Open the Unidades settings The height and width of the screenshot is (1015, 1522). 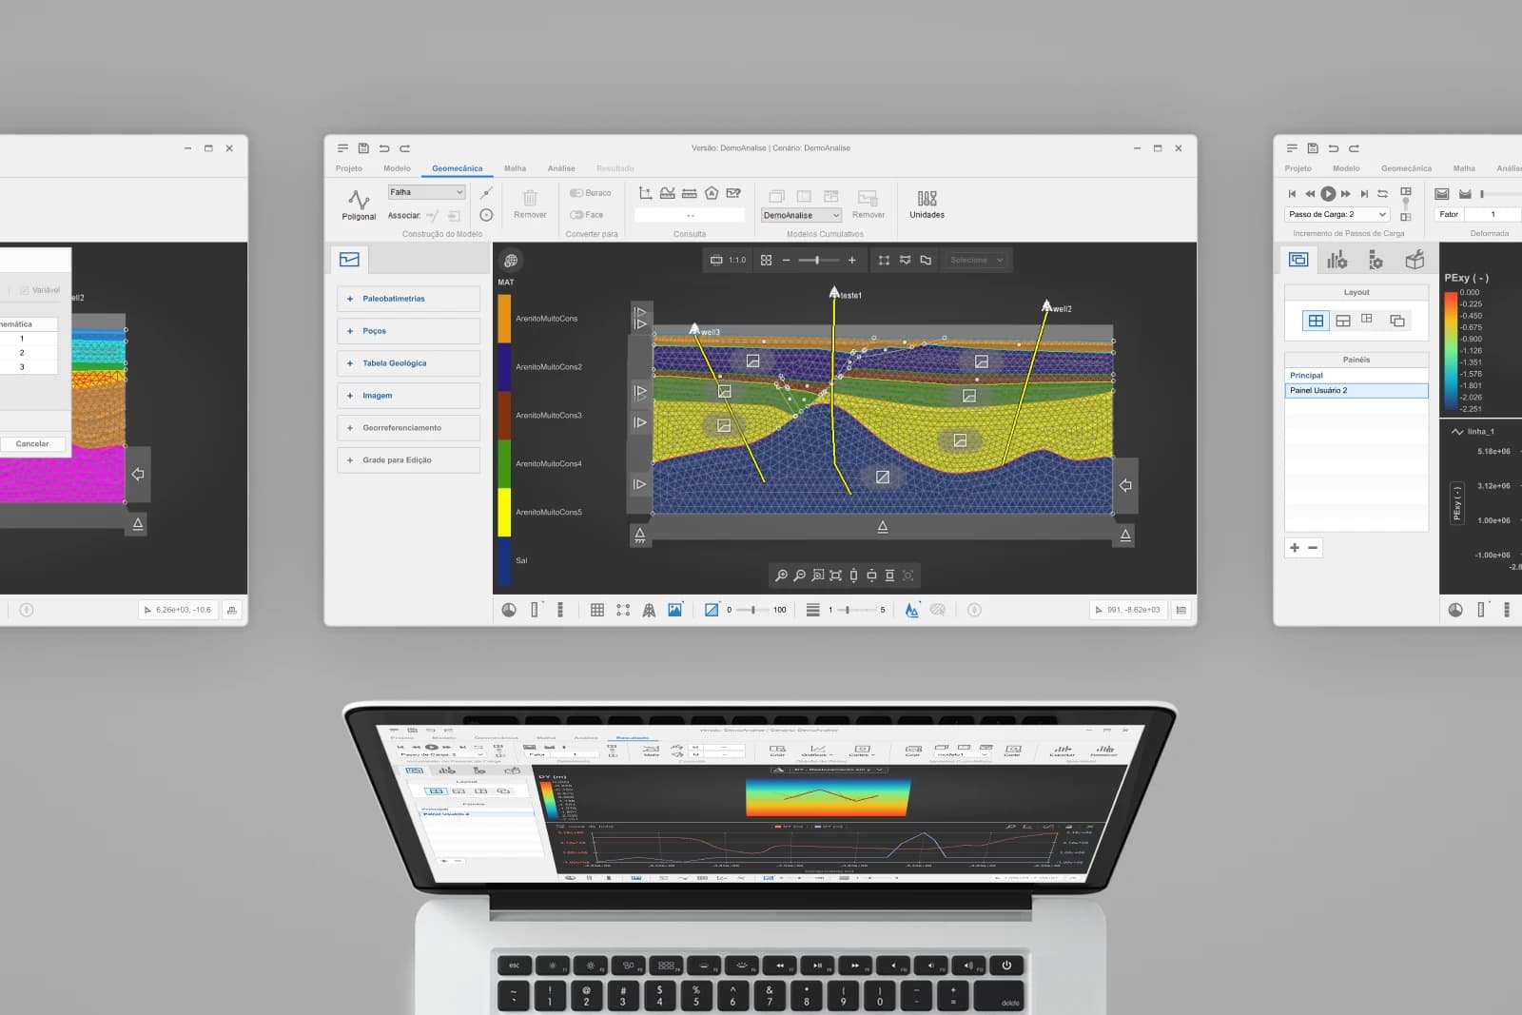[x=927, y=204]
